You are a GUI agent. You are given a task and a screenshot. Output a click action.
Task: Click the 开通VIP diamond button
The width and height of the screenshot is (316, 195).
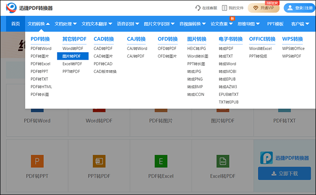pos(264,8)
